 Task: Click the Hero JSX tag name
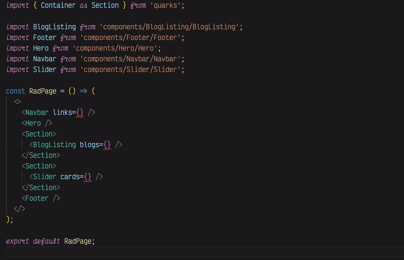[33, 123]
